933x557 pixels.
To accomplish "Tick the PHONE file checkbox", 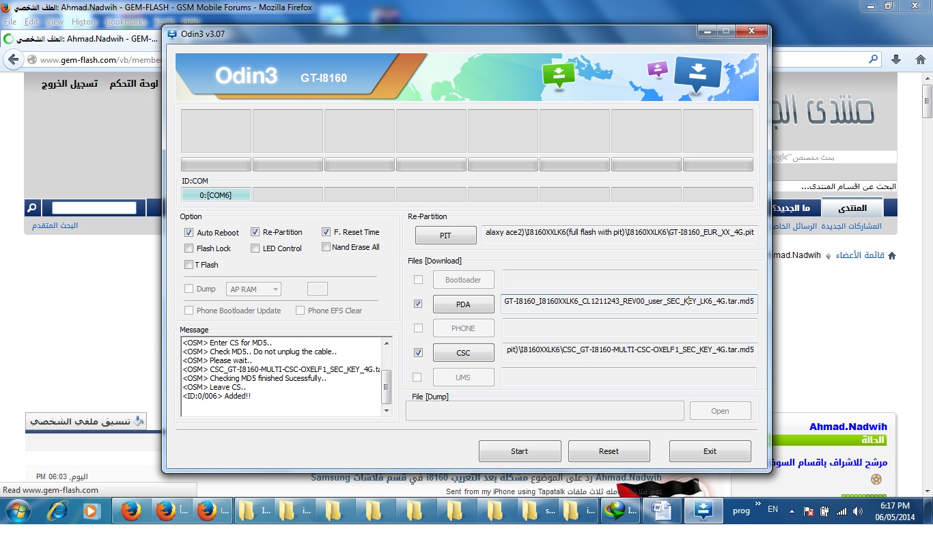I will click(418, 328).
